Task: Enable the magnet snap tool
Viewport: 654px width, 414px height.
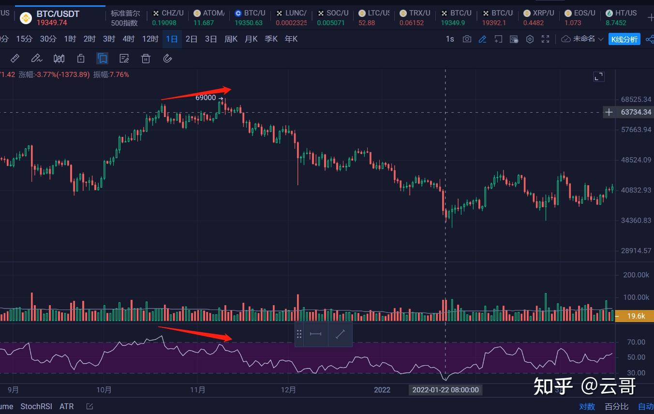Action: point(167,58)
